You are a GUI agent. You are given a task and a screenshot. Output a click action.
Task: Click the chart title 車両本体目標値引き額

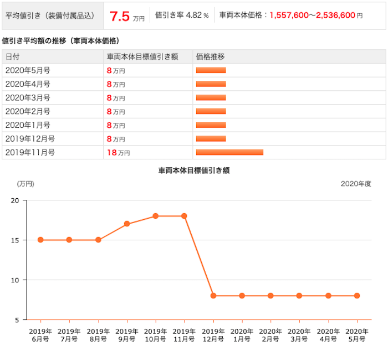(x=194, y=171)
